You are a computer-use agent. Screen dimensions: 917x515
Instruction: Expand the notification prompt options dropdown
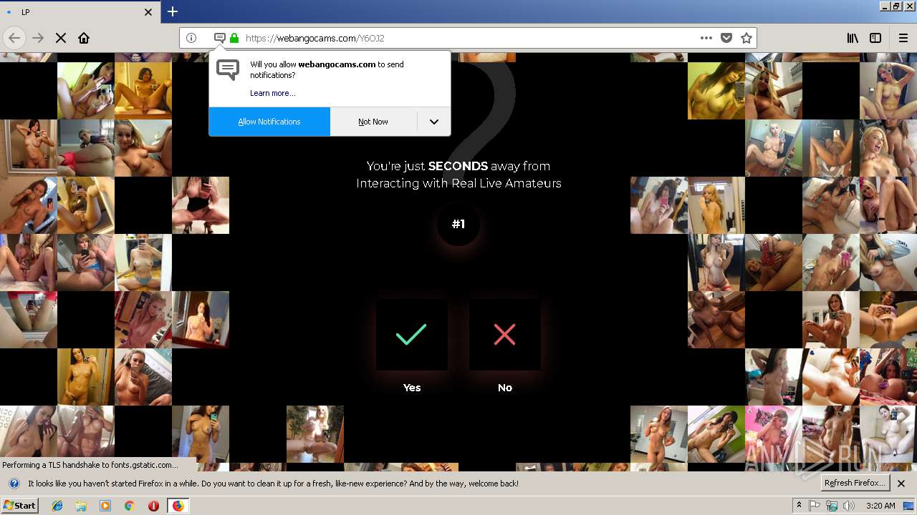[434, 122]
